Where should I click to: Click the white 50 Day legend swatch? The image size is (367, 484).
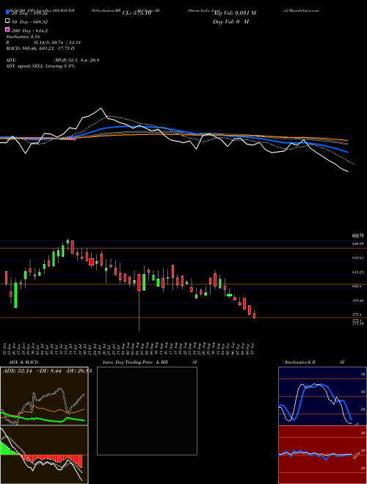coord(7,21)
